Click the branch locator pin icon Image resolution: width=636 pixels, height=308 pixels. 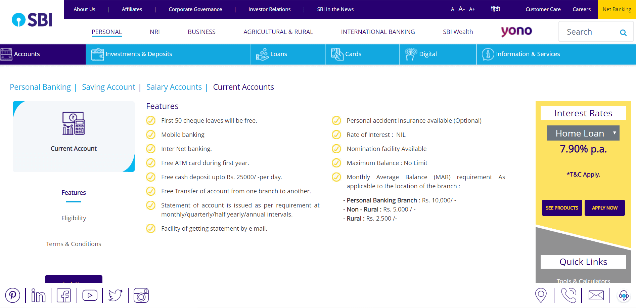coord(542,295)
